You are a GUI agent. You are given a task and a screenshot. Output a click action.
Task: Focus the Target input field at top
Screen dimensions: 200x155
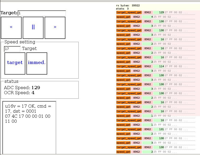[42, 13]
